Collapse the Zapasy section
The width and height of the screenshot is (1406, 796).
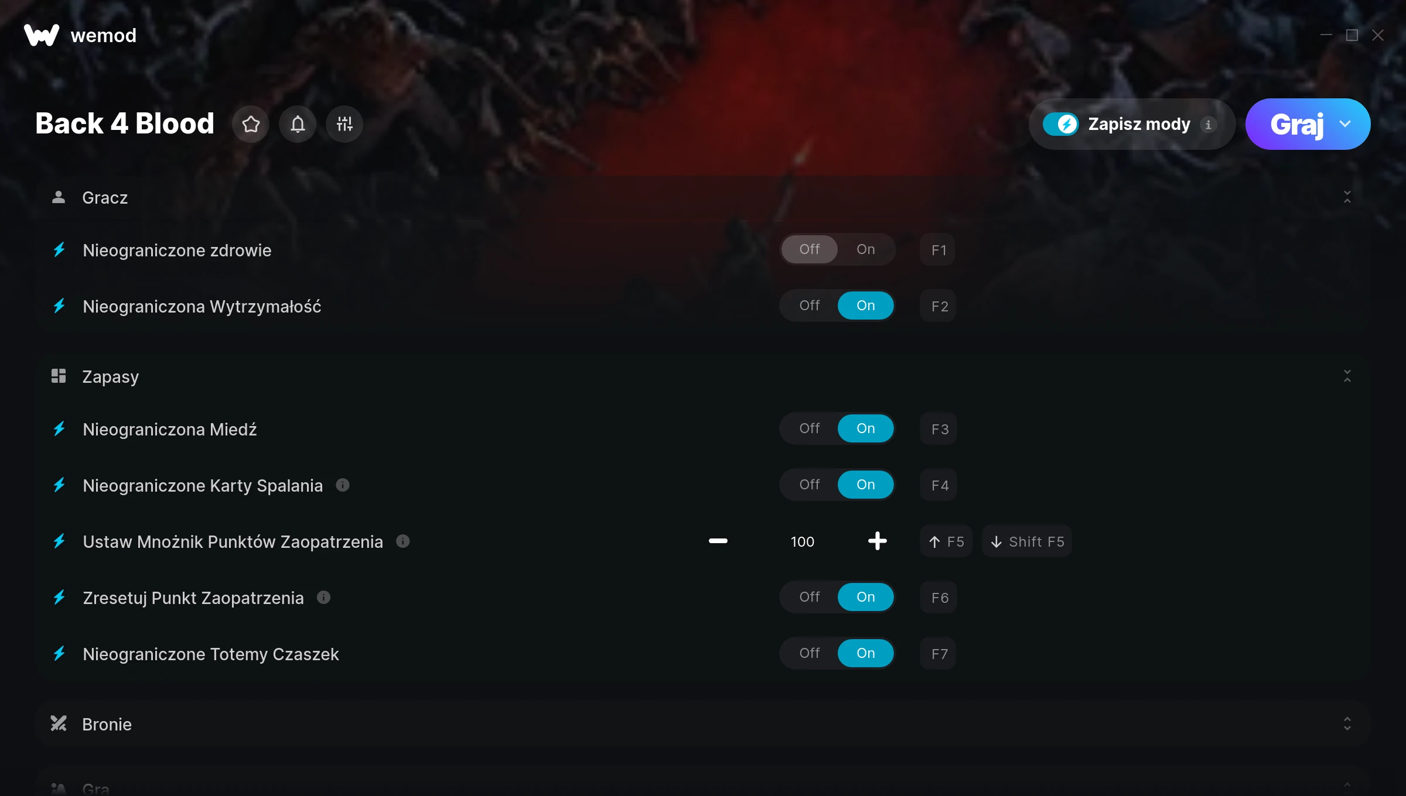coord(1347,376)
